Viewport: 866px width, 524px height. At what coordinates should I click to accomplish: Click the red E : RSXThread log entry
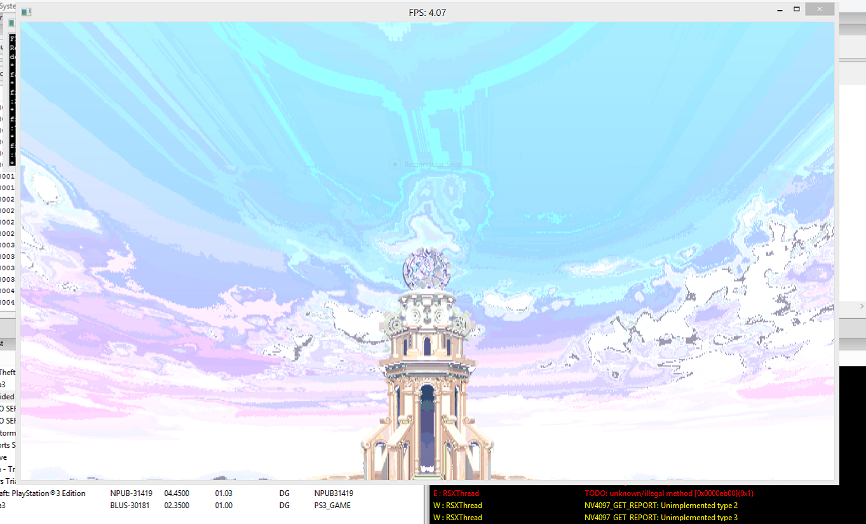[x=456, y=493]
